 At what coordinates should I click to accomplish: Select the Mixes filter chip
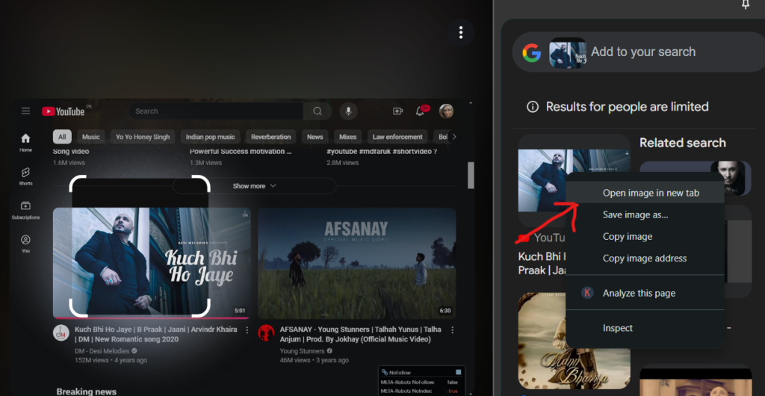point(348,137)
